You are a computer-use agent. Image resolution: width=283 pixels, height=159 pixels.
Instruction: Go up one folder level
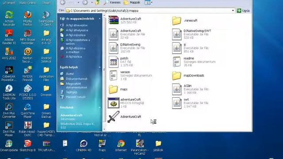coord(98,3)
